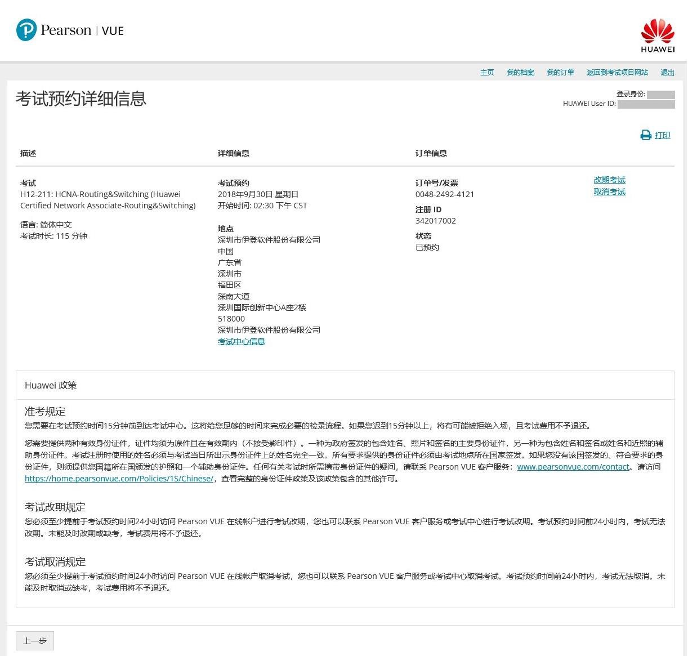The height and width of the screenshot is (656, 688).
Task: Click 取消考试 to cancel exam
Action: pos(609,192)
